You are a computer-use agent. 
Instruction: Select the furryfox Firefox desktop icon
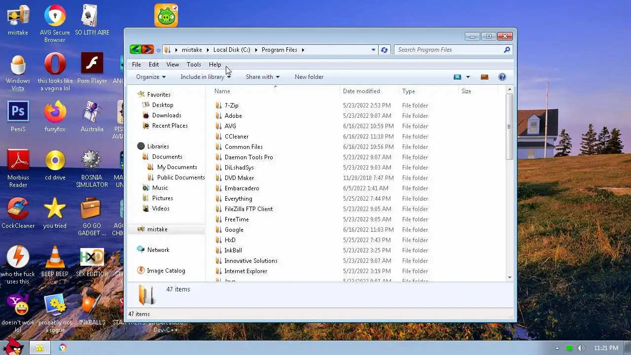pyautogui.click(x=55, y=116)
